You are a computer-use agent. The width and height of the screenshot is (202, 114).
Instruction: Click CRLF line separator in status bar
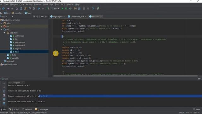[189, 113]
